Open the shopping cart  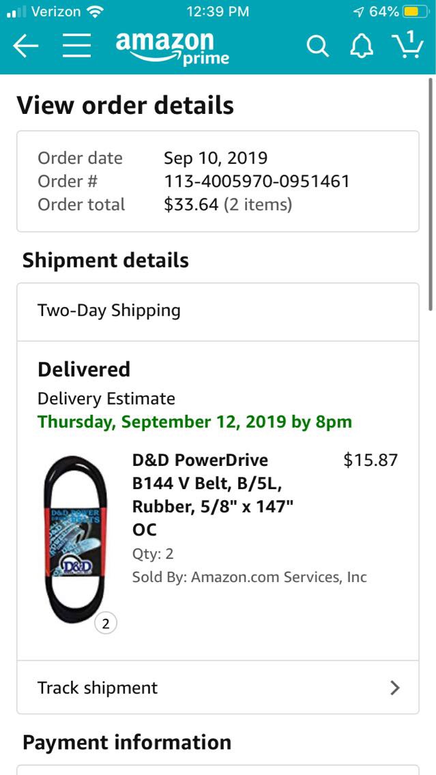(x=407, y=45)
